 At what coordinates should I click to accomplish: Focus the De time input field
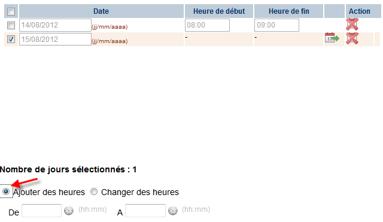tap(41, 211)
